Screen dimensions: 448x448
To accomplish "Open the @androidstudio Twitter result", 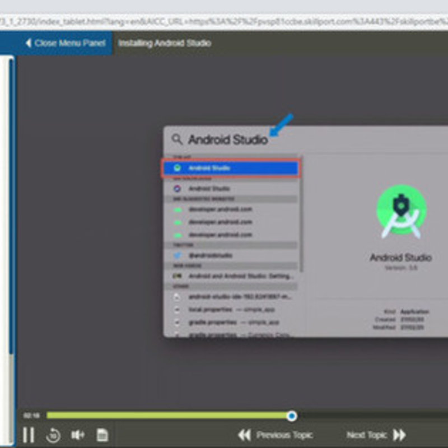I will click(x=231, y=255).
